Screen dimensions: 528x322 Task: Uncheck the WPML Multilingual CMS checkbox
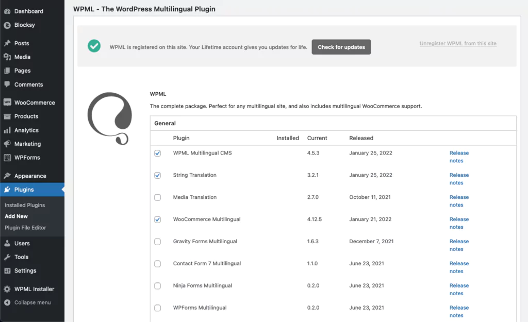click(x=157, y=153)
